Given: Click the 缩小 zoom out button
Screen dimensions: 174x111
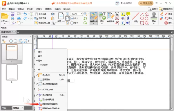Looking at the screenshot, I should pos(74,23).
